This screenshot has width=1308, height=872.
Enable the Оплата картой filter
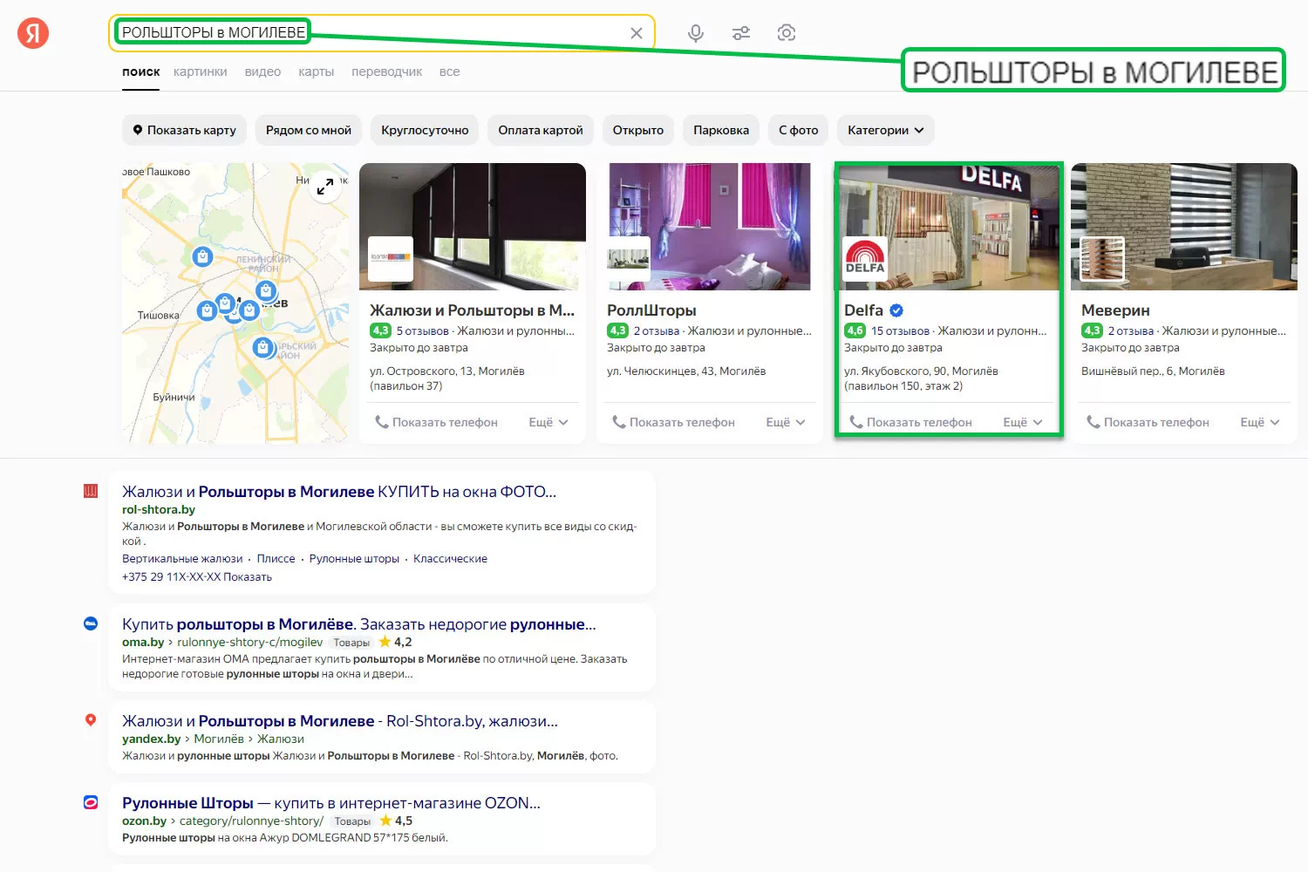click(x=541, y=130)
